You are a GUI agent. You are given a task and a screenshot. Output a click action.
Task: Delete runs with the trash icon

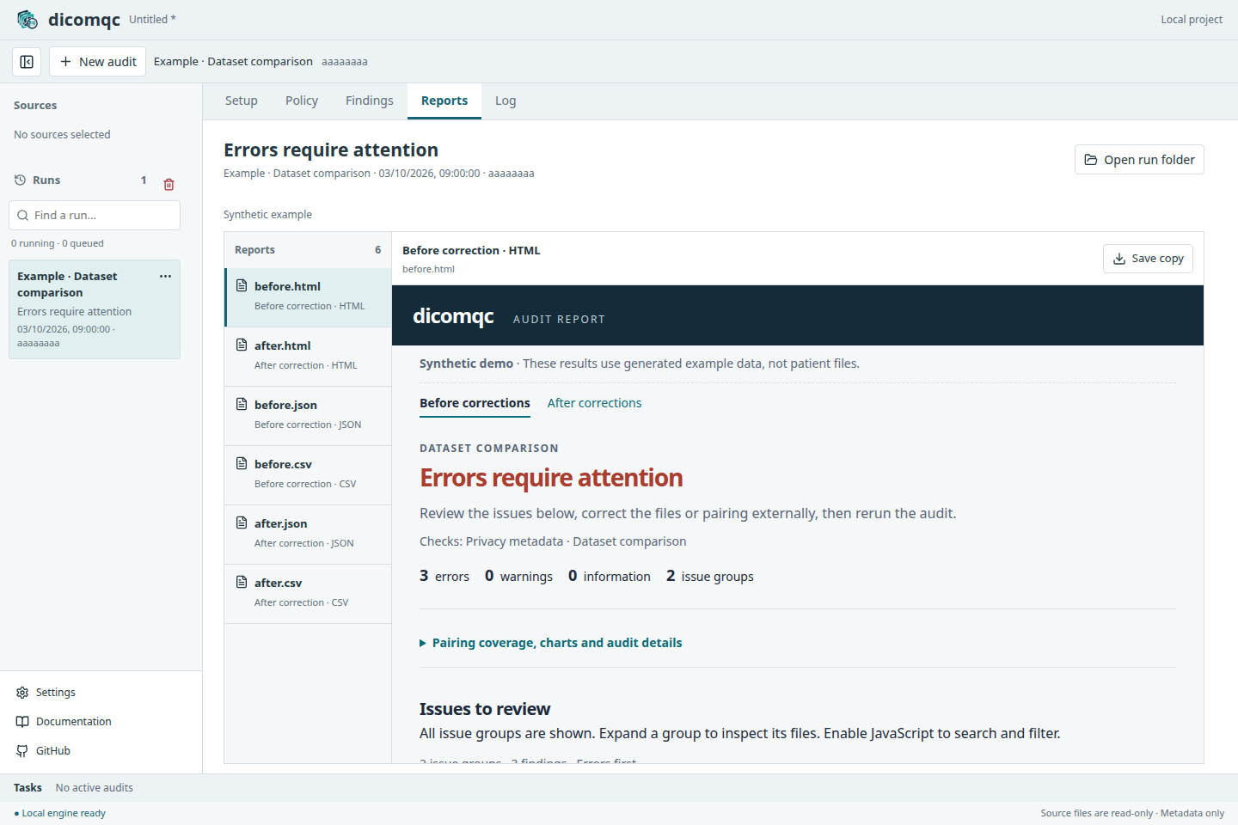pyautogui.click(x=169, y=184)
